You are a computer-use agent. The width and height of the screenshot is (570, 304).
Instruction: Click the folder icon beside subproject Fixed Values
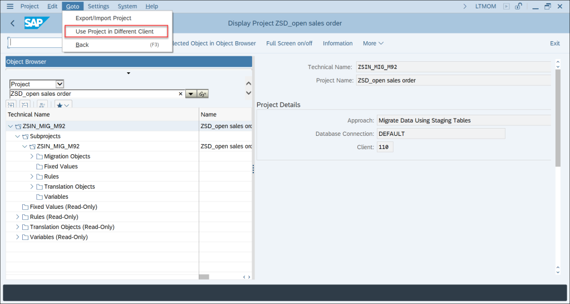(40, 166)
